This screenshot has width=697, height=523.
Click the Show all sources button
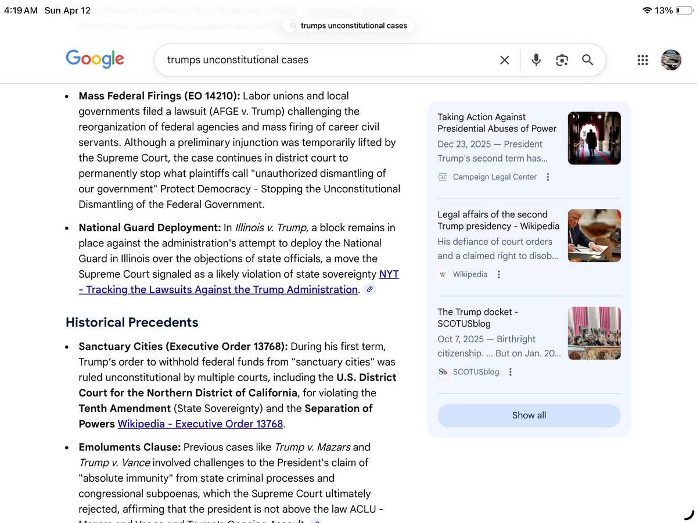(x=529, y=415)
